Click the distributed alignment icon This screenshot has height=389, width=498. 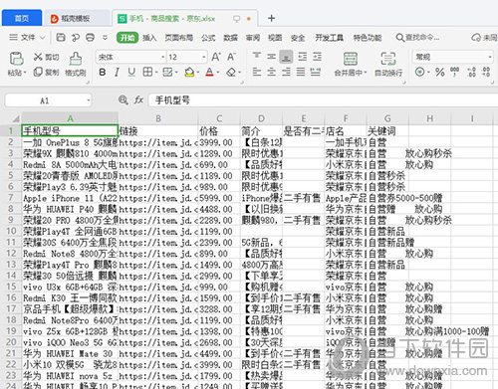(316, 72)
